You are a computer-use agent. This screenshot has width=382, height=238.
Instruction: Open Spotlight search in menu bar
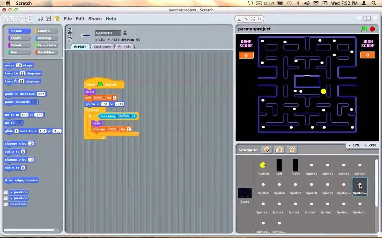(x=373, y=3)
